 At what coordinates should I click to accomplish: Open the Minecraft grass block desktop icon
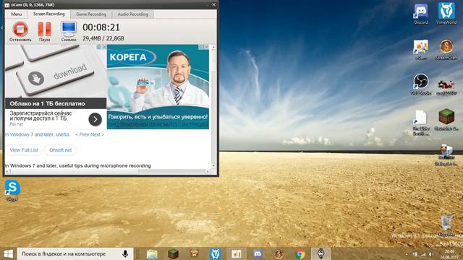pos(446,120)
